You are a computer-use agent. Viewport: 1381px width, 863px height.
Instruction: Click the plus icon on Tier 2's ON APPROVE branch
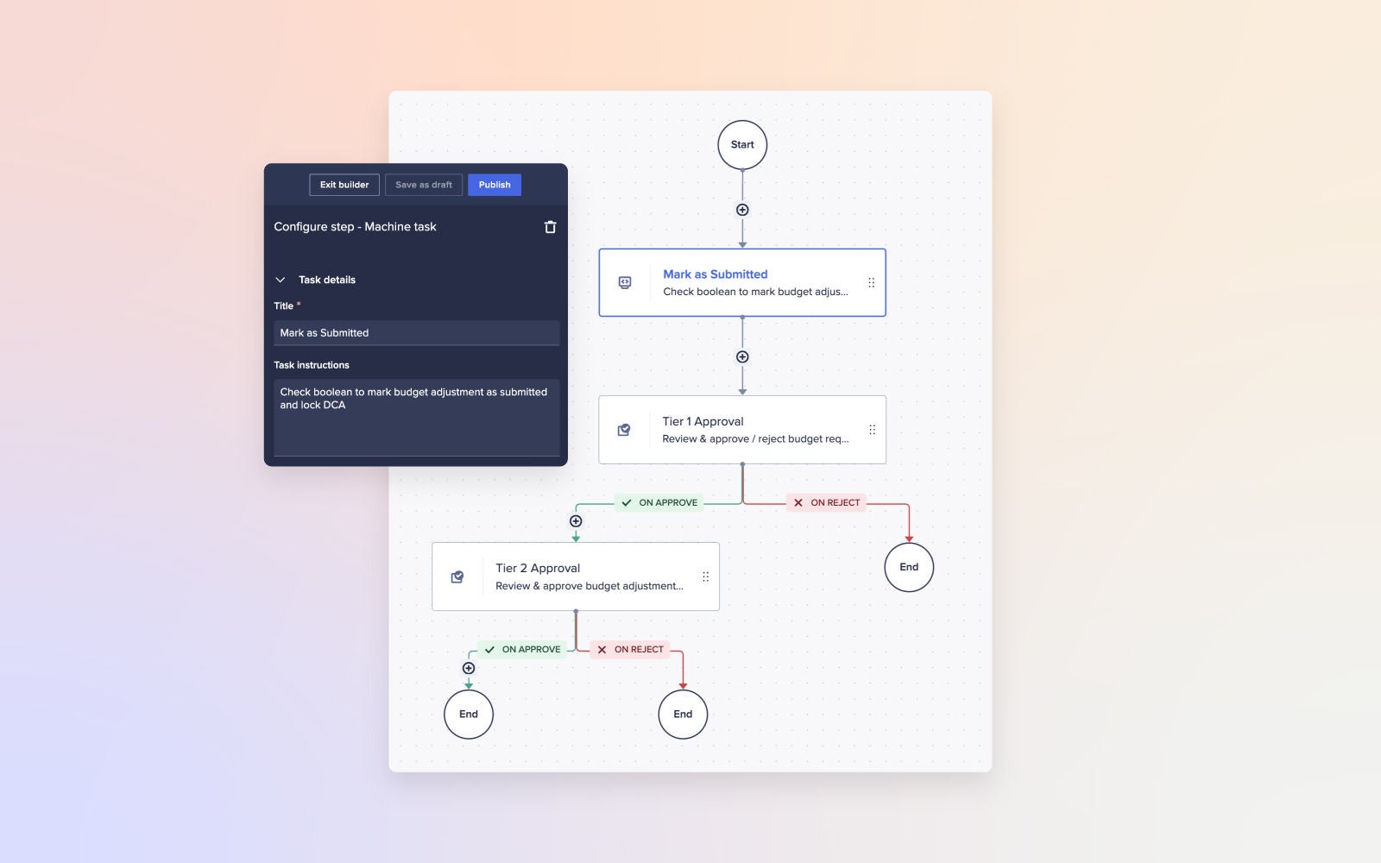pos(468,667)
